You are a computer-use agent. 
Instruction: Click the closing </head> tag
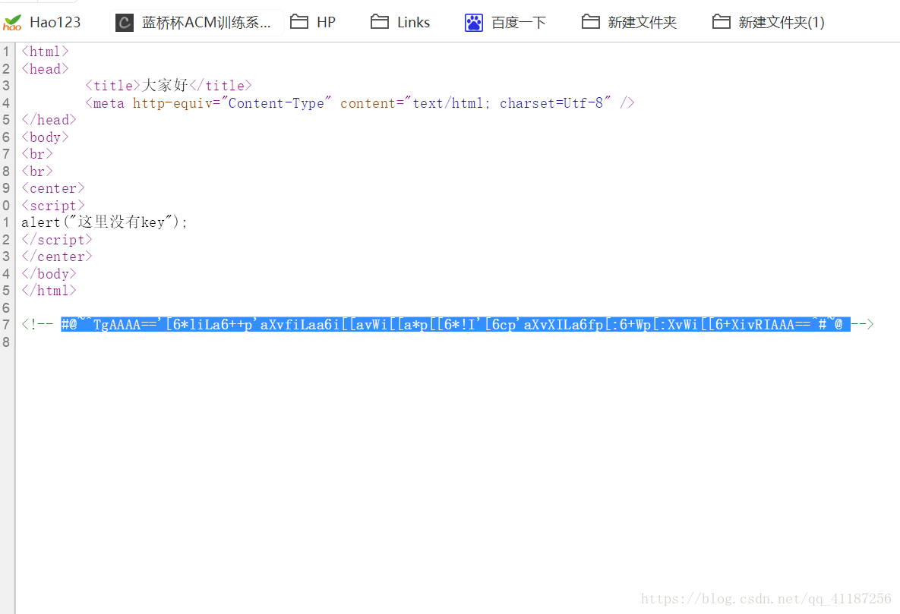point(49,120)
